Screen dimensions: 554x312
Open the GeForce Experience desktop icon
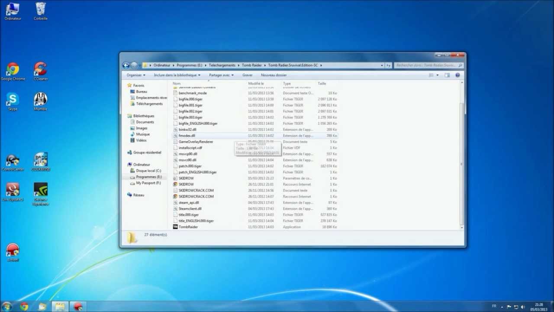click(40, 194)
